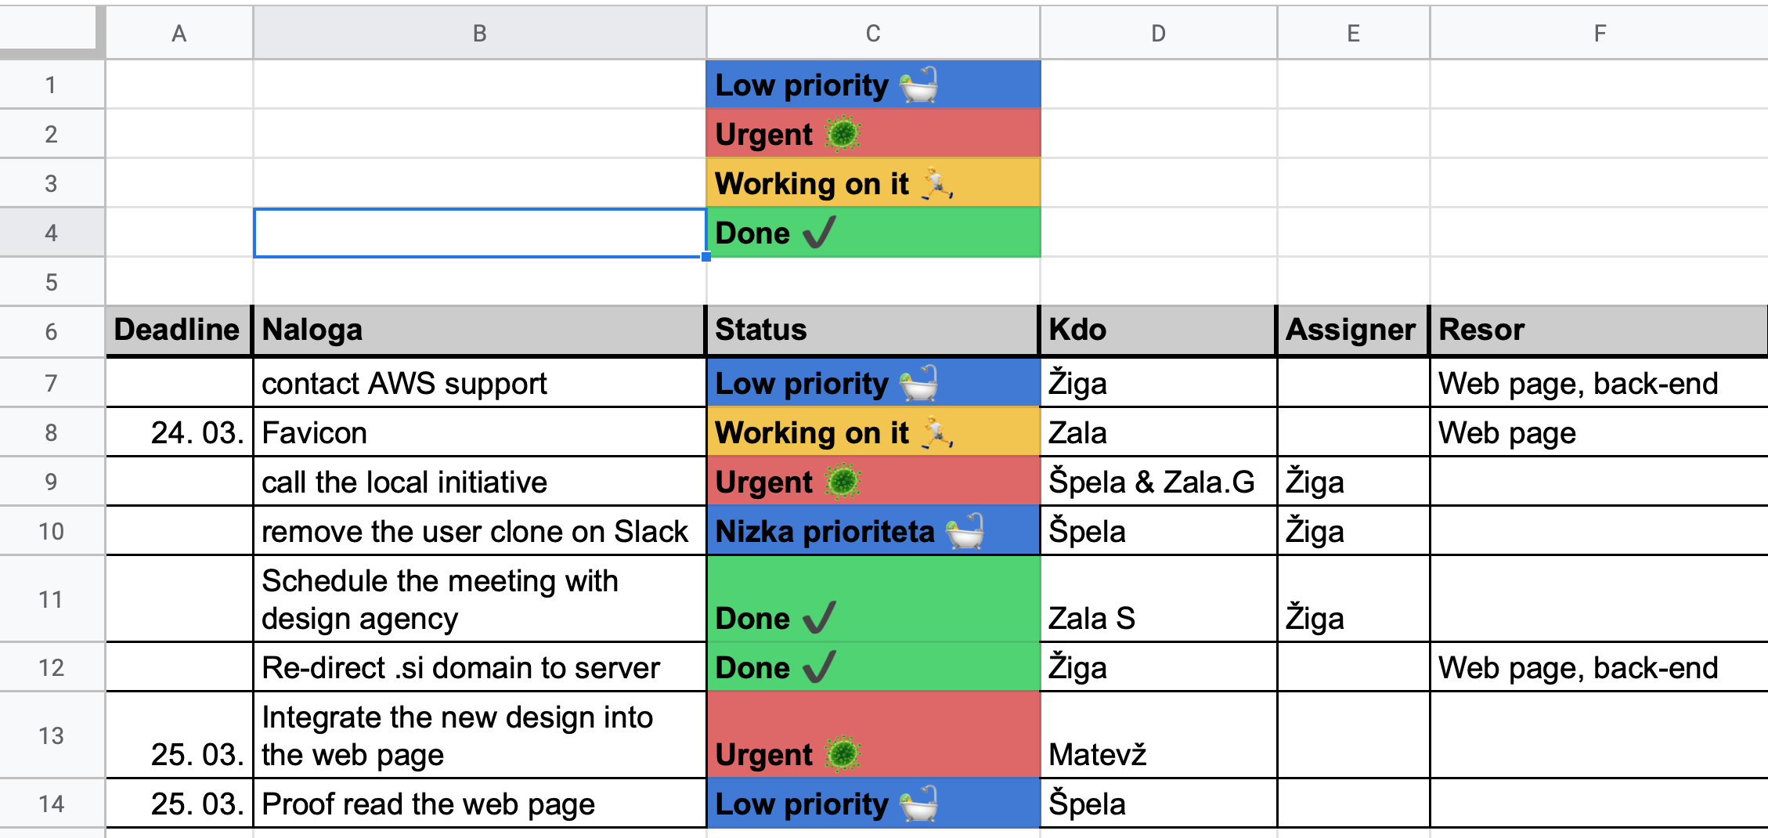This screenshot has height=838, width=1768.
Task: Click the runner emoji in legend row 3
Action: click(x=936, y=183)
